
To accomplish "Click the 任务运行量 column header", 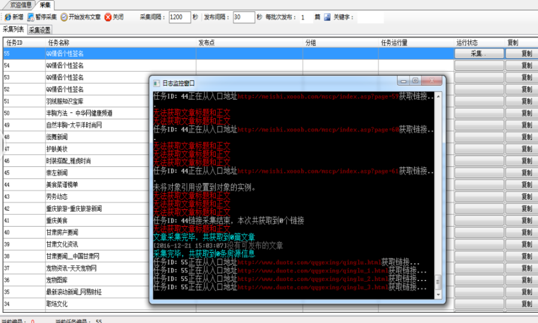I will click(x=416, y=42).
